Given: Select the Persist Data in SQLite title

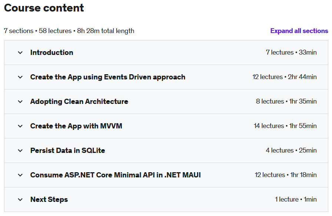Looking at the screenshot, I should pyautogui.click(x=67, y=150).
